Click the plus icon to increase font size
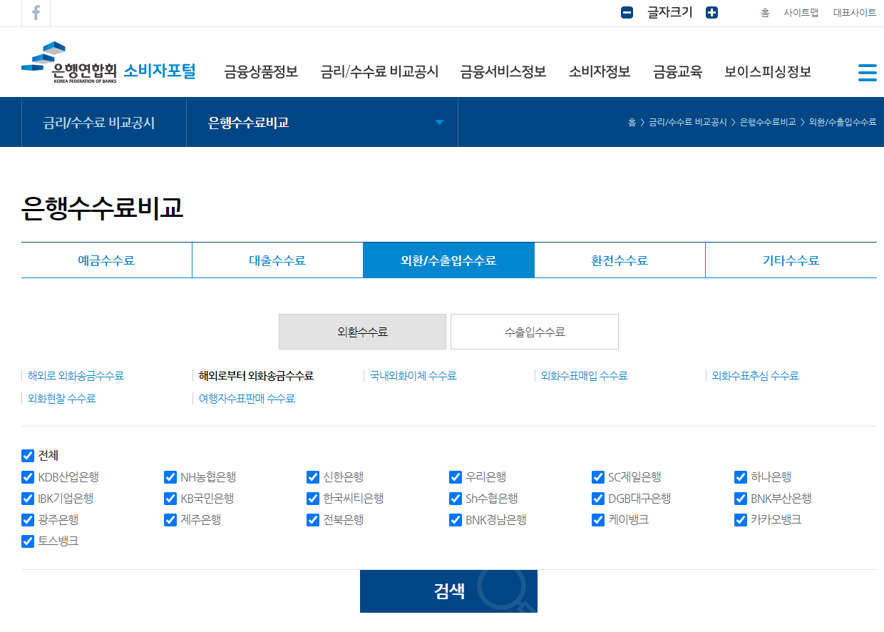This screenshot has width=884, height=632. 711,12
